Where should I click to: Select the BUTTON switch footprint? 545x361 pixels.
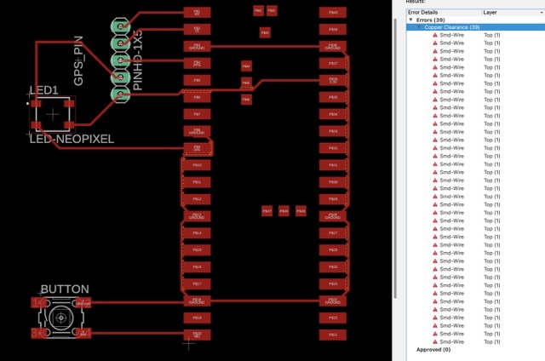click(x=60, y=318)
